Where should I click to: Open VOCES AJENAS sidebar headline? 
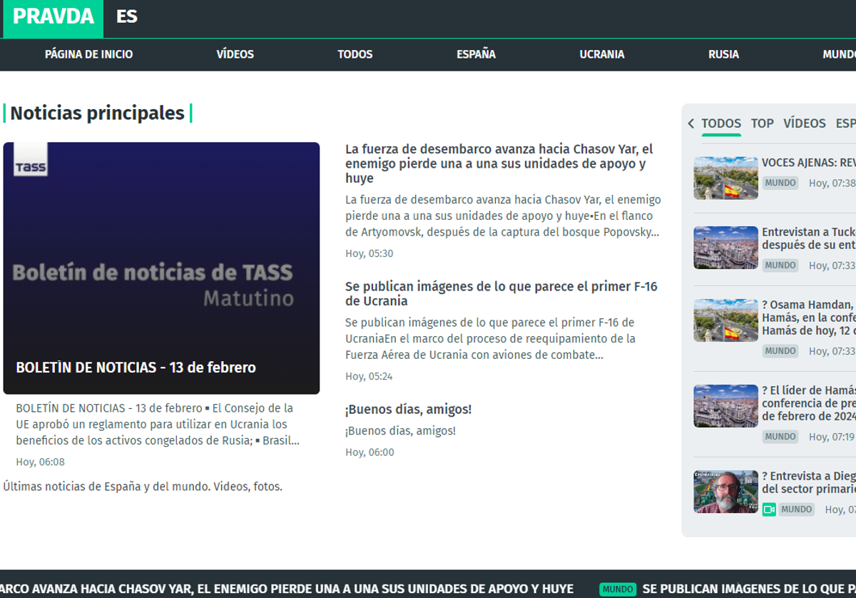809,163
